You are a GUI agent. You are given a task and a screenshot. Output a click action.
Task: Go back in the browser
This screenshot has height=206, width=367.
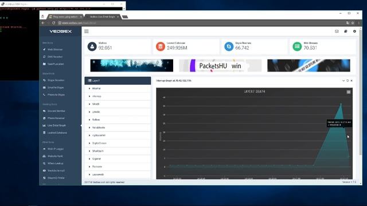point(43,23)
